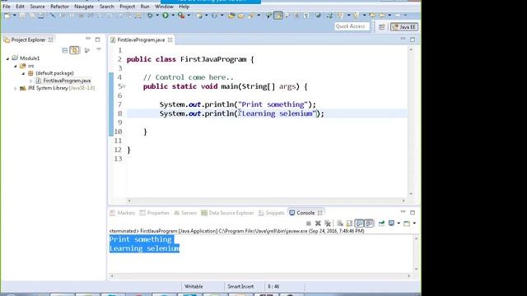The width and height of the screenshot is (527, 296).
Task: Click the Open Task folder icon
Action: (x=241, y=16)
